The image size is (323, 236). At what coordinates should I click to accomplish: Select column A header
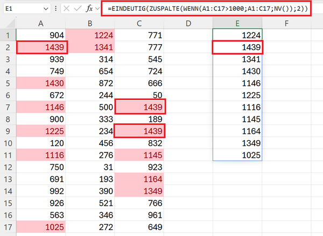[x=41, y=23]
